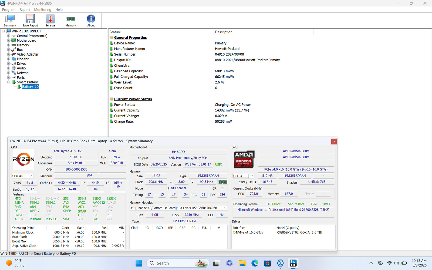Click the AMD Radeon graphics logo

click(x=244, y=159)
